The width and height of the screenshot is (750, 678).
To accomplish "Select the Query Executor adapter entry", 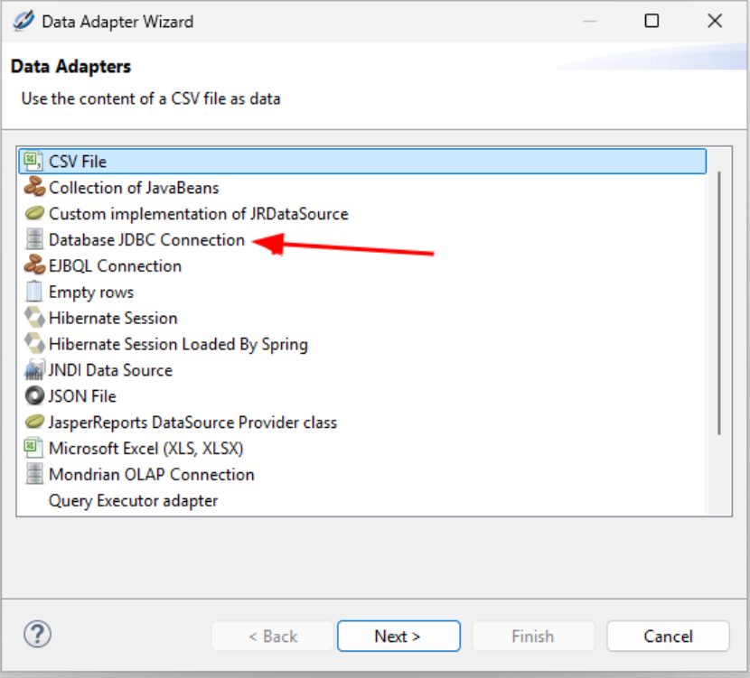I will click(x=133, y=500).
